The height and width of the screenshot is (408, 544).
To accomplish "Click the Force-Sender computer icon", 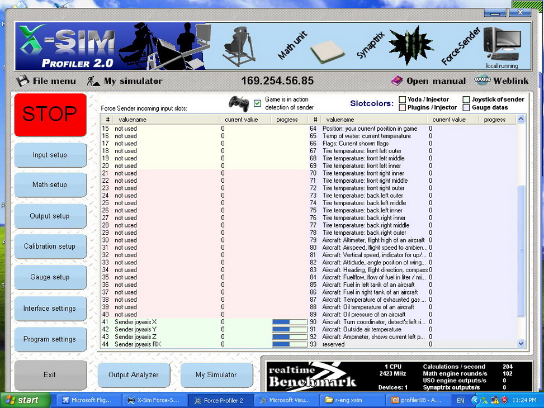I will pyautogui.click(x=502, y=44).
